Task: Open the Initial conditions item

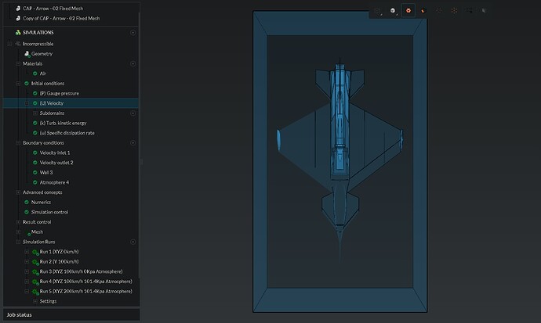Action: [x=48, y=83]
